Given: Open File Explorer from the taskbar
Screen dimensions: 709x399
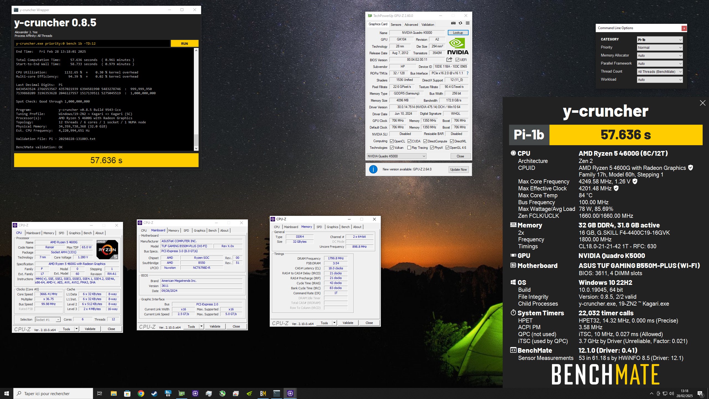Looking at the screenshot, I should (x=114, y=393).
